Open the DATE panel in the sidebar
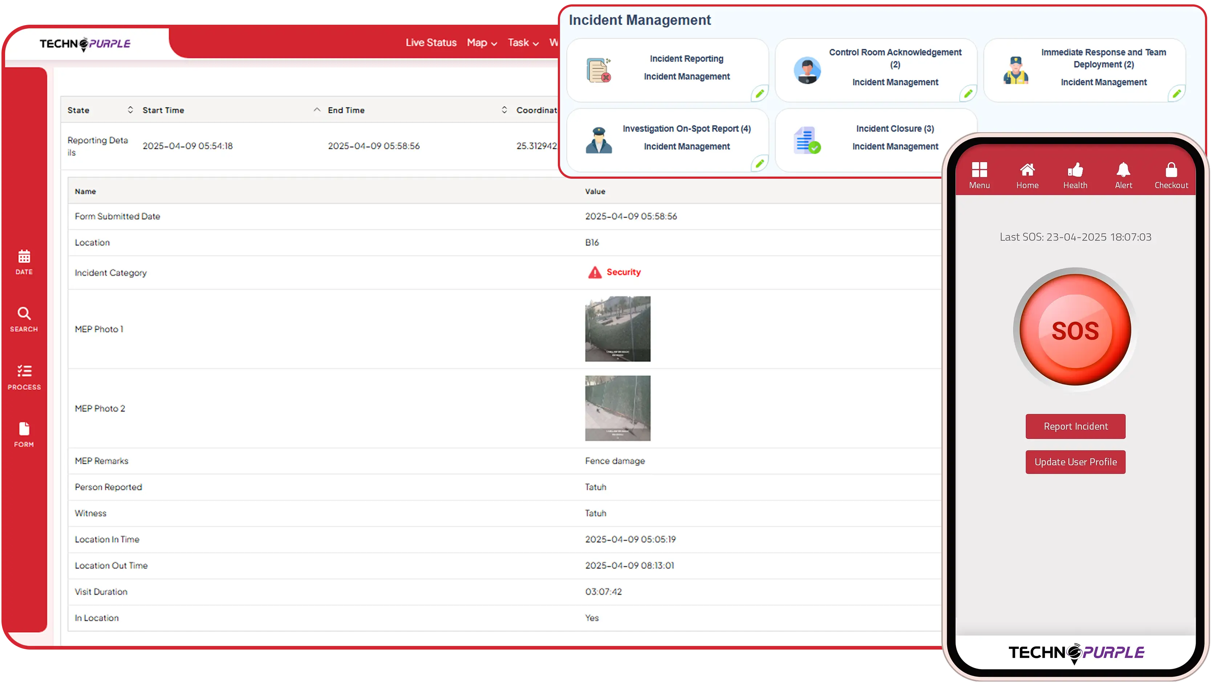 [24, 263]
